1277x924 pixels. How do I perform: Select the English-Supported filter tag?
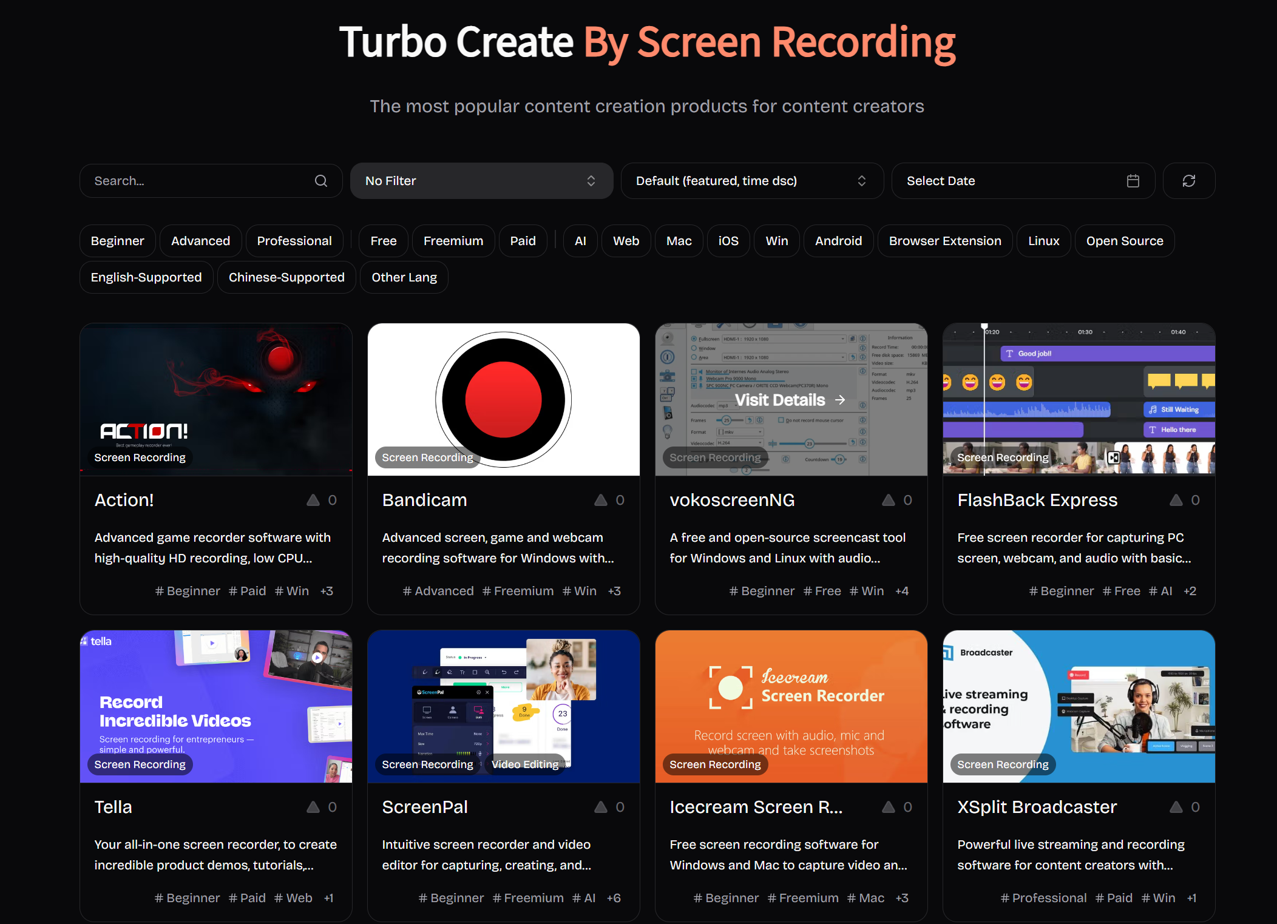click(x=146, y=277)
